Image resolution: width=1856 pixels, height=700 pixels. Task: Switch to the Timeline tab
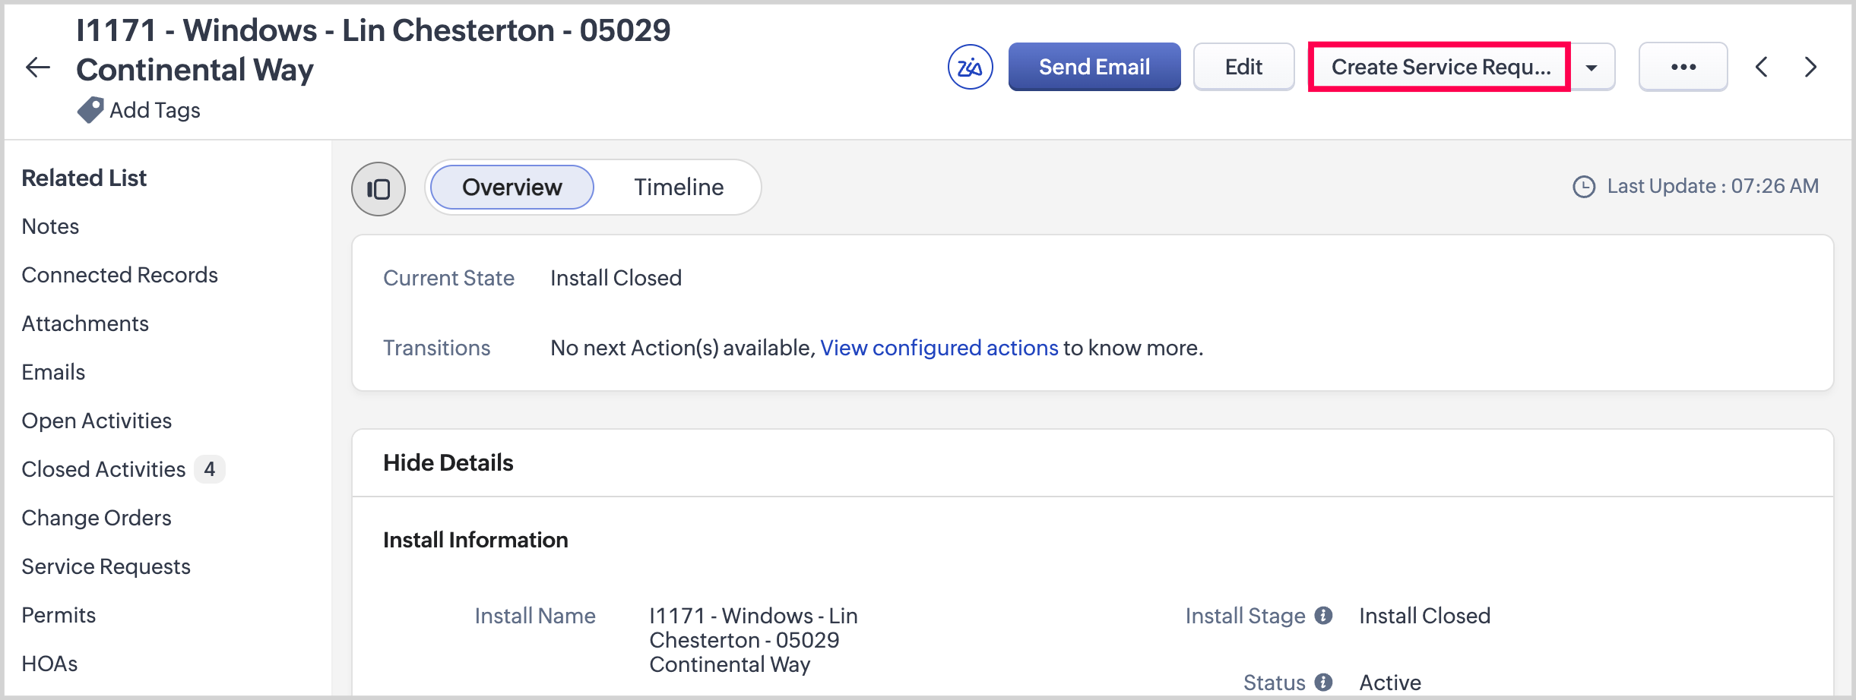point(679,187)
